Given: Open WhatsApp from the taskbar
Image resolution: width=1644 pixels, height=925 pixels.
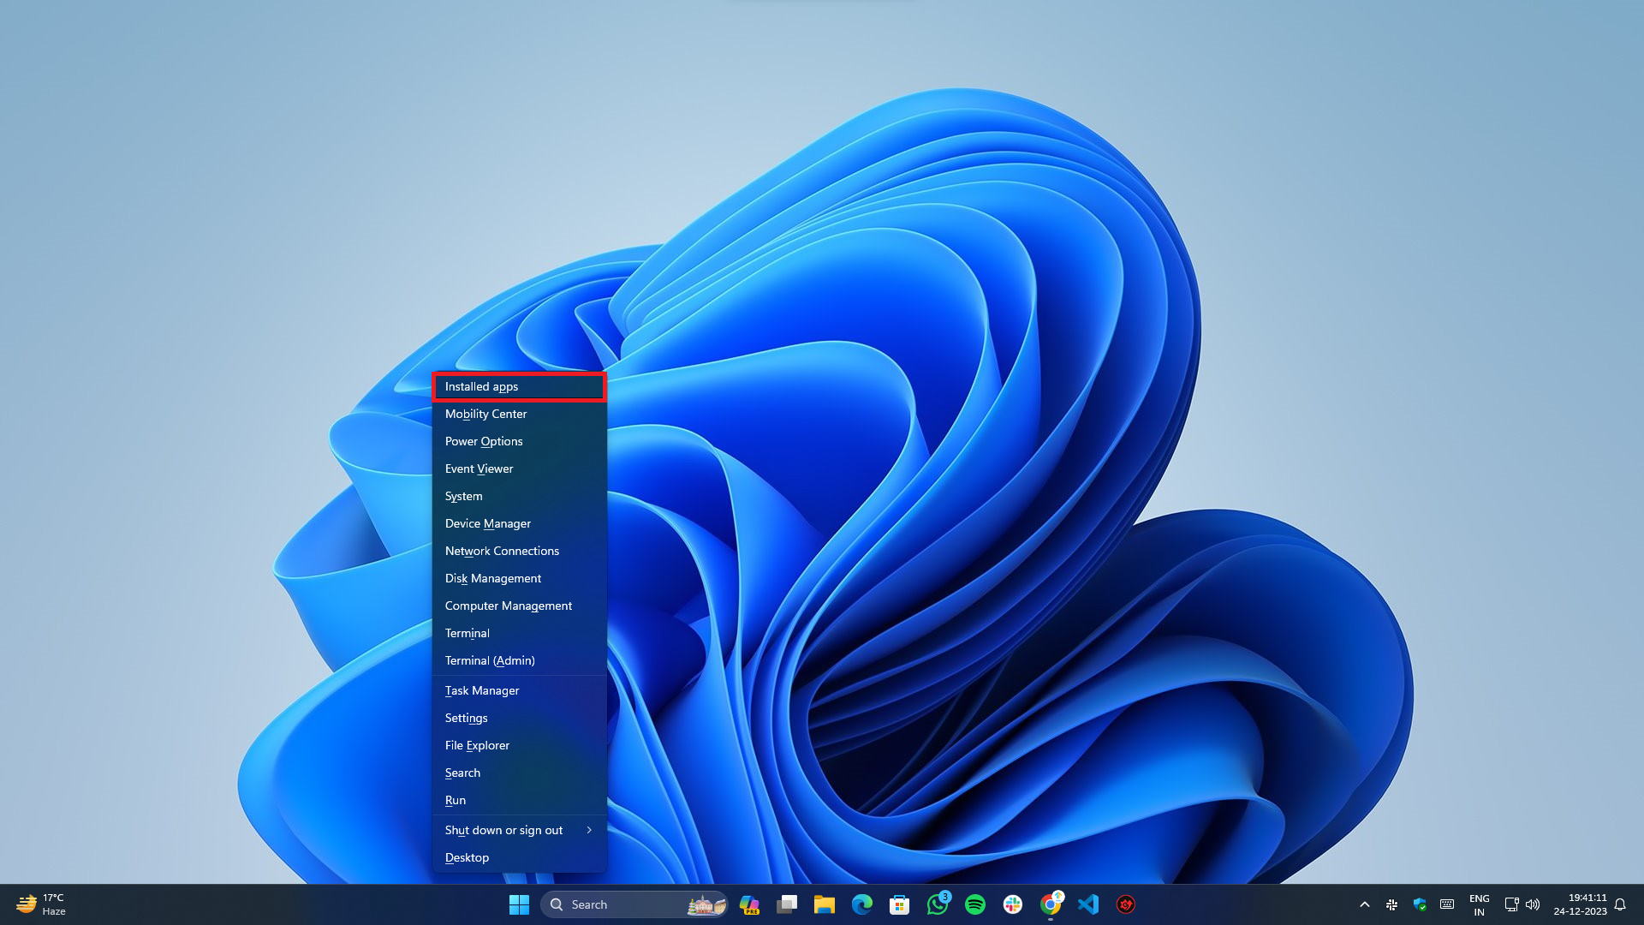Looking at the screenshot, I should (938, 904).
